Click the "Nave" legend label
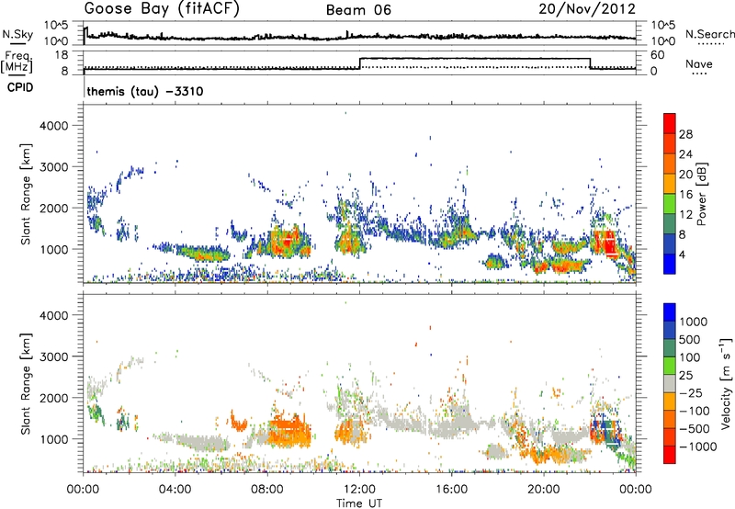Viewport: 735px width, 509px height. [x=699, y=64]
